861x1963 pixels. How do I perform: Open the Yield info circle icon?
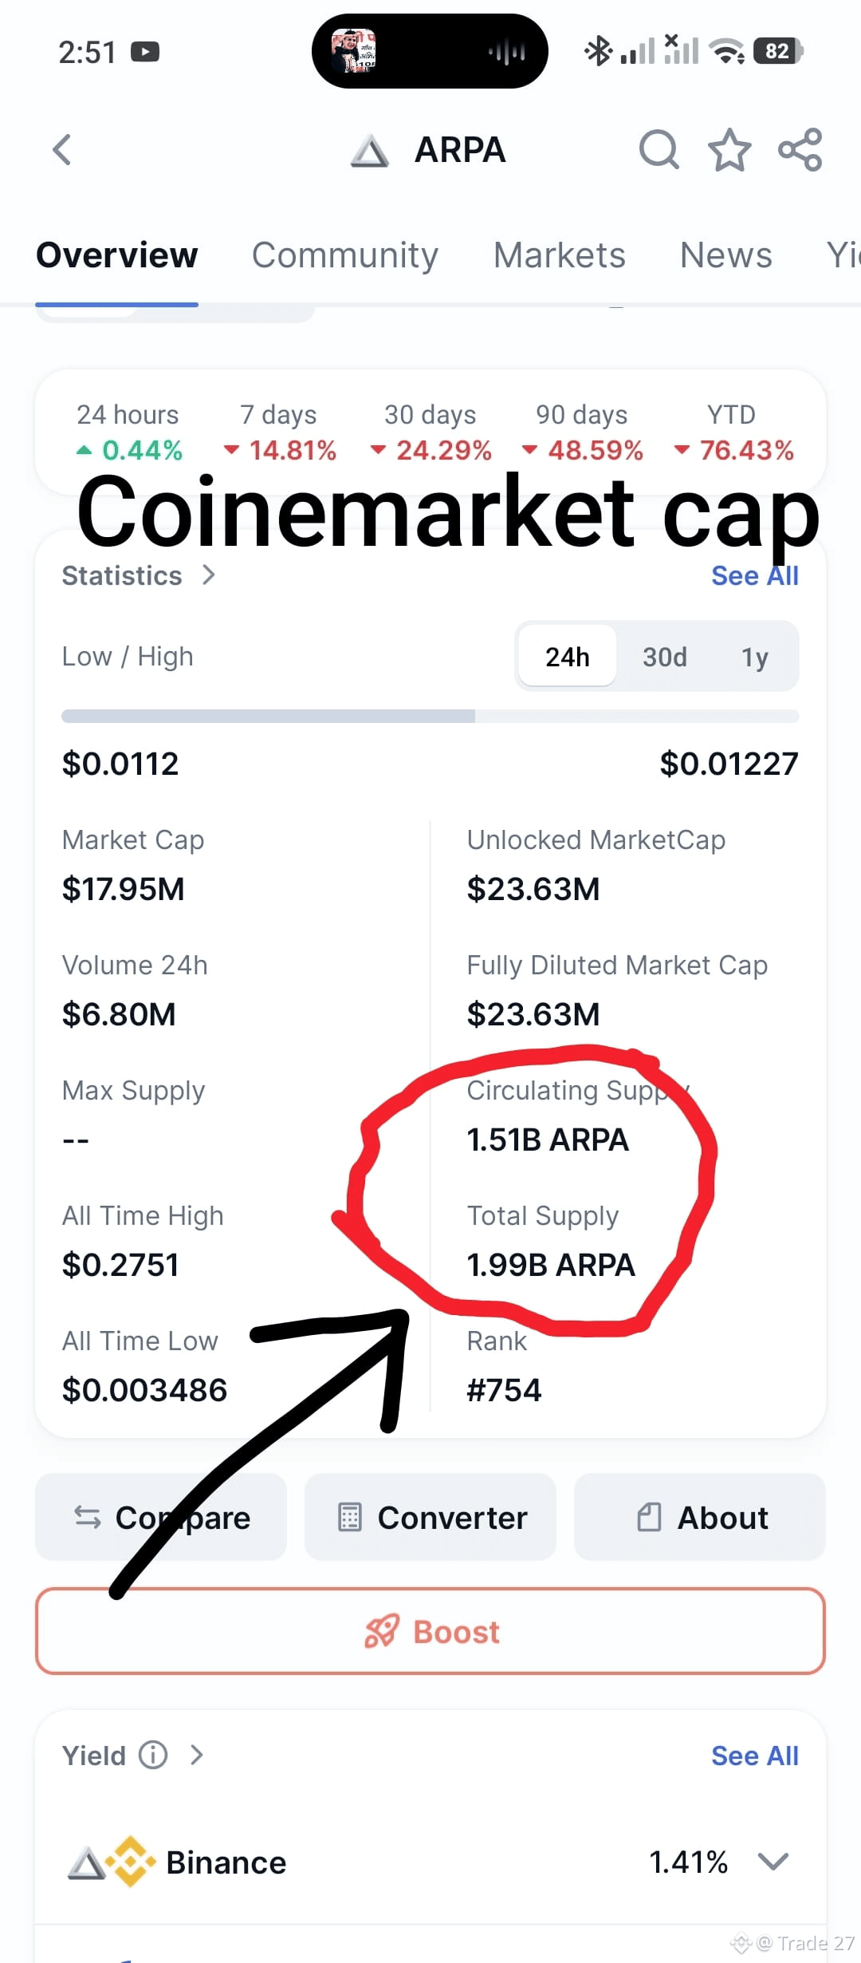pyautogui.click(x=153, y=1755)
